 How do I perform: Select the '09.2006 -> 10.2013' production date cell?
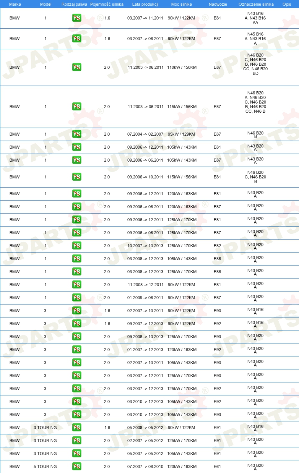click(145, 337)
